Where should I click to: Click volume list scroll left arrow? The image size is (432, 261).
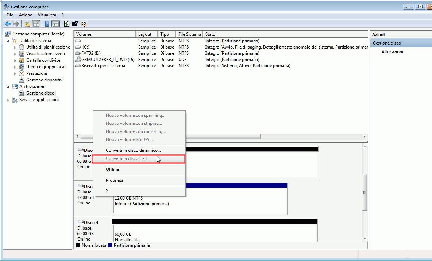(77, 137)
